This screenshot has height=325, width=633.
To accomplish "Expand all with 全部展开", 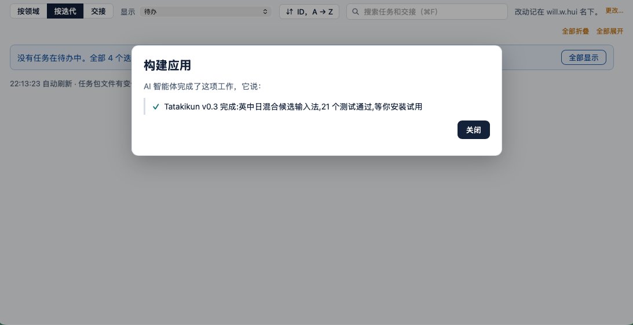I will pyautogui.click(x=610, y=31).
